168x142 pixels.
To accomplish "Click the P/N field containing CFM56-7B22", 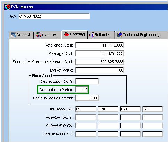I will (54, 16).
